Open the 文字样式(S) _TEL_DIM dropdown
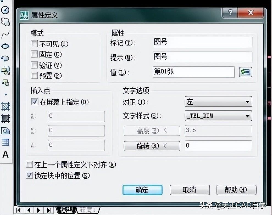 218,116
